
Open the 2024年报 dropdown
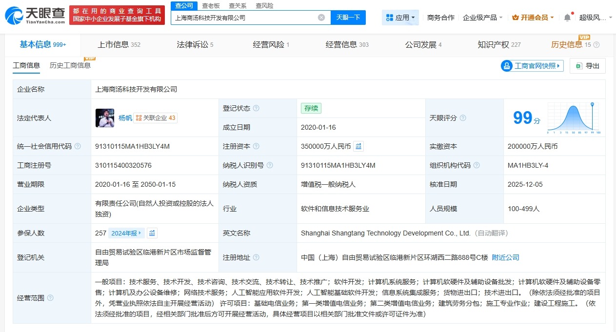tap(126, 233)
